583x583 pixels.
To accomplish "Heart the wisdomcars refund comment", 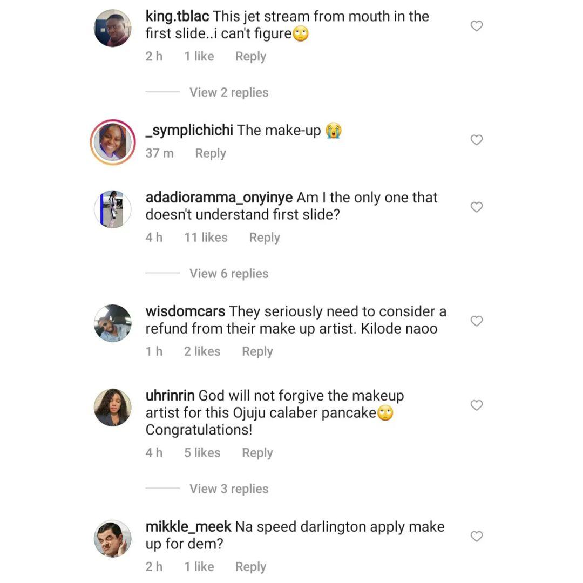I will [x=476, y=321].
